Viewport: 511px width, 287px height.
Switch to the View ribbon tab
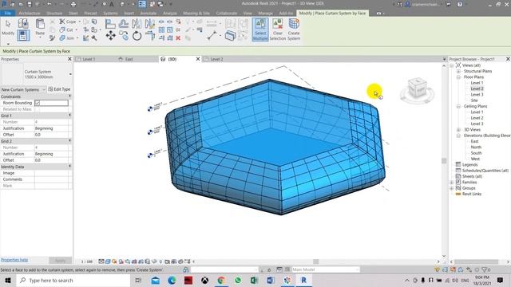(248, 13)
